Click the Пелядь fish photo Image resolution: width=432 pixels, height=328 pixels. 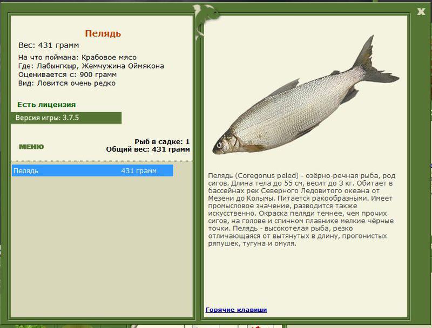(306, 95)
